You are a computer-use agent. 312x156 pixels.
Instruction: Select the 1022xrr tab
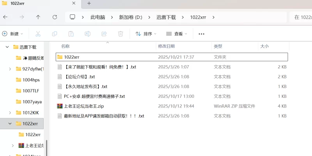tap(41, 3)
